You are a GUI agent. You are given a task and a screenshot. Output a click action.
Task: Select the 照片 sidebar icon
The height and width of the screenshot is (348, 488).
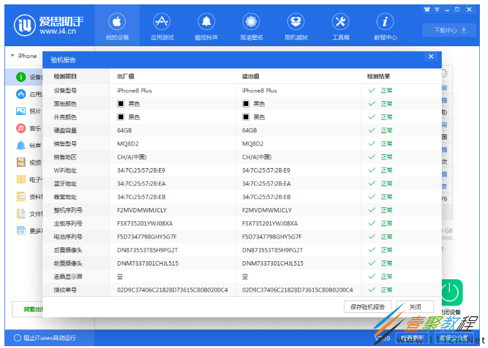[x=21, y=111]
